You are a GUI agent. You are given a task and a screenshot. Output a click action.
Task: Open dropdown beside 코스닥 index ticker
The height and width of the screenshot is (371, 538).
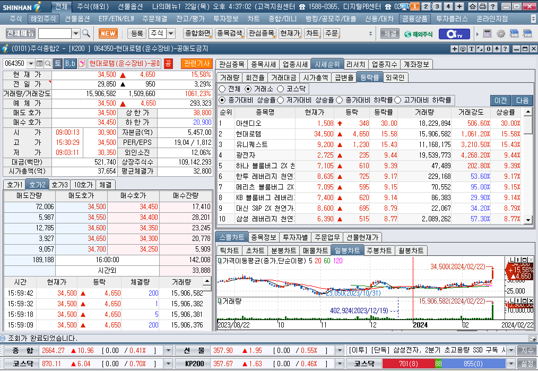168,364
